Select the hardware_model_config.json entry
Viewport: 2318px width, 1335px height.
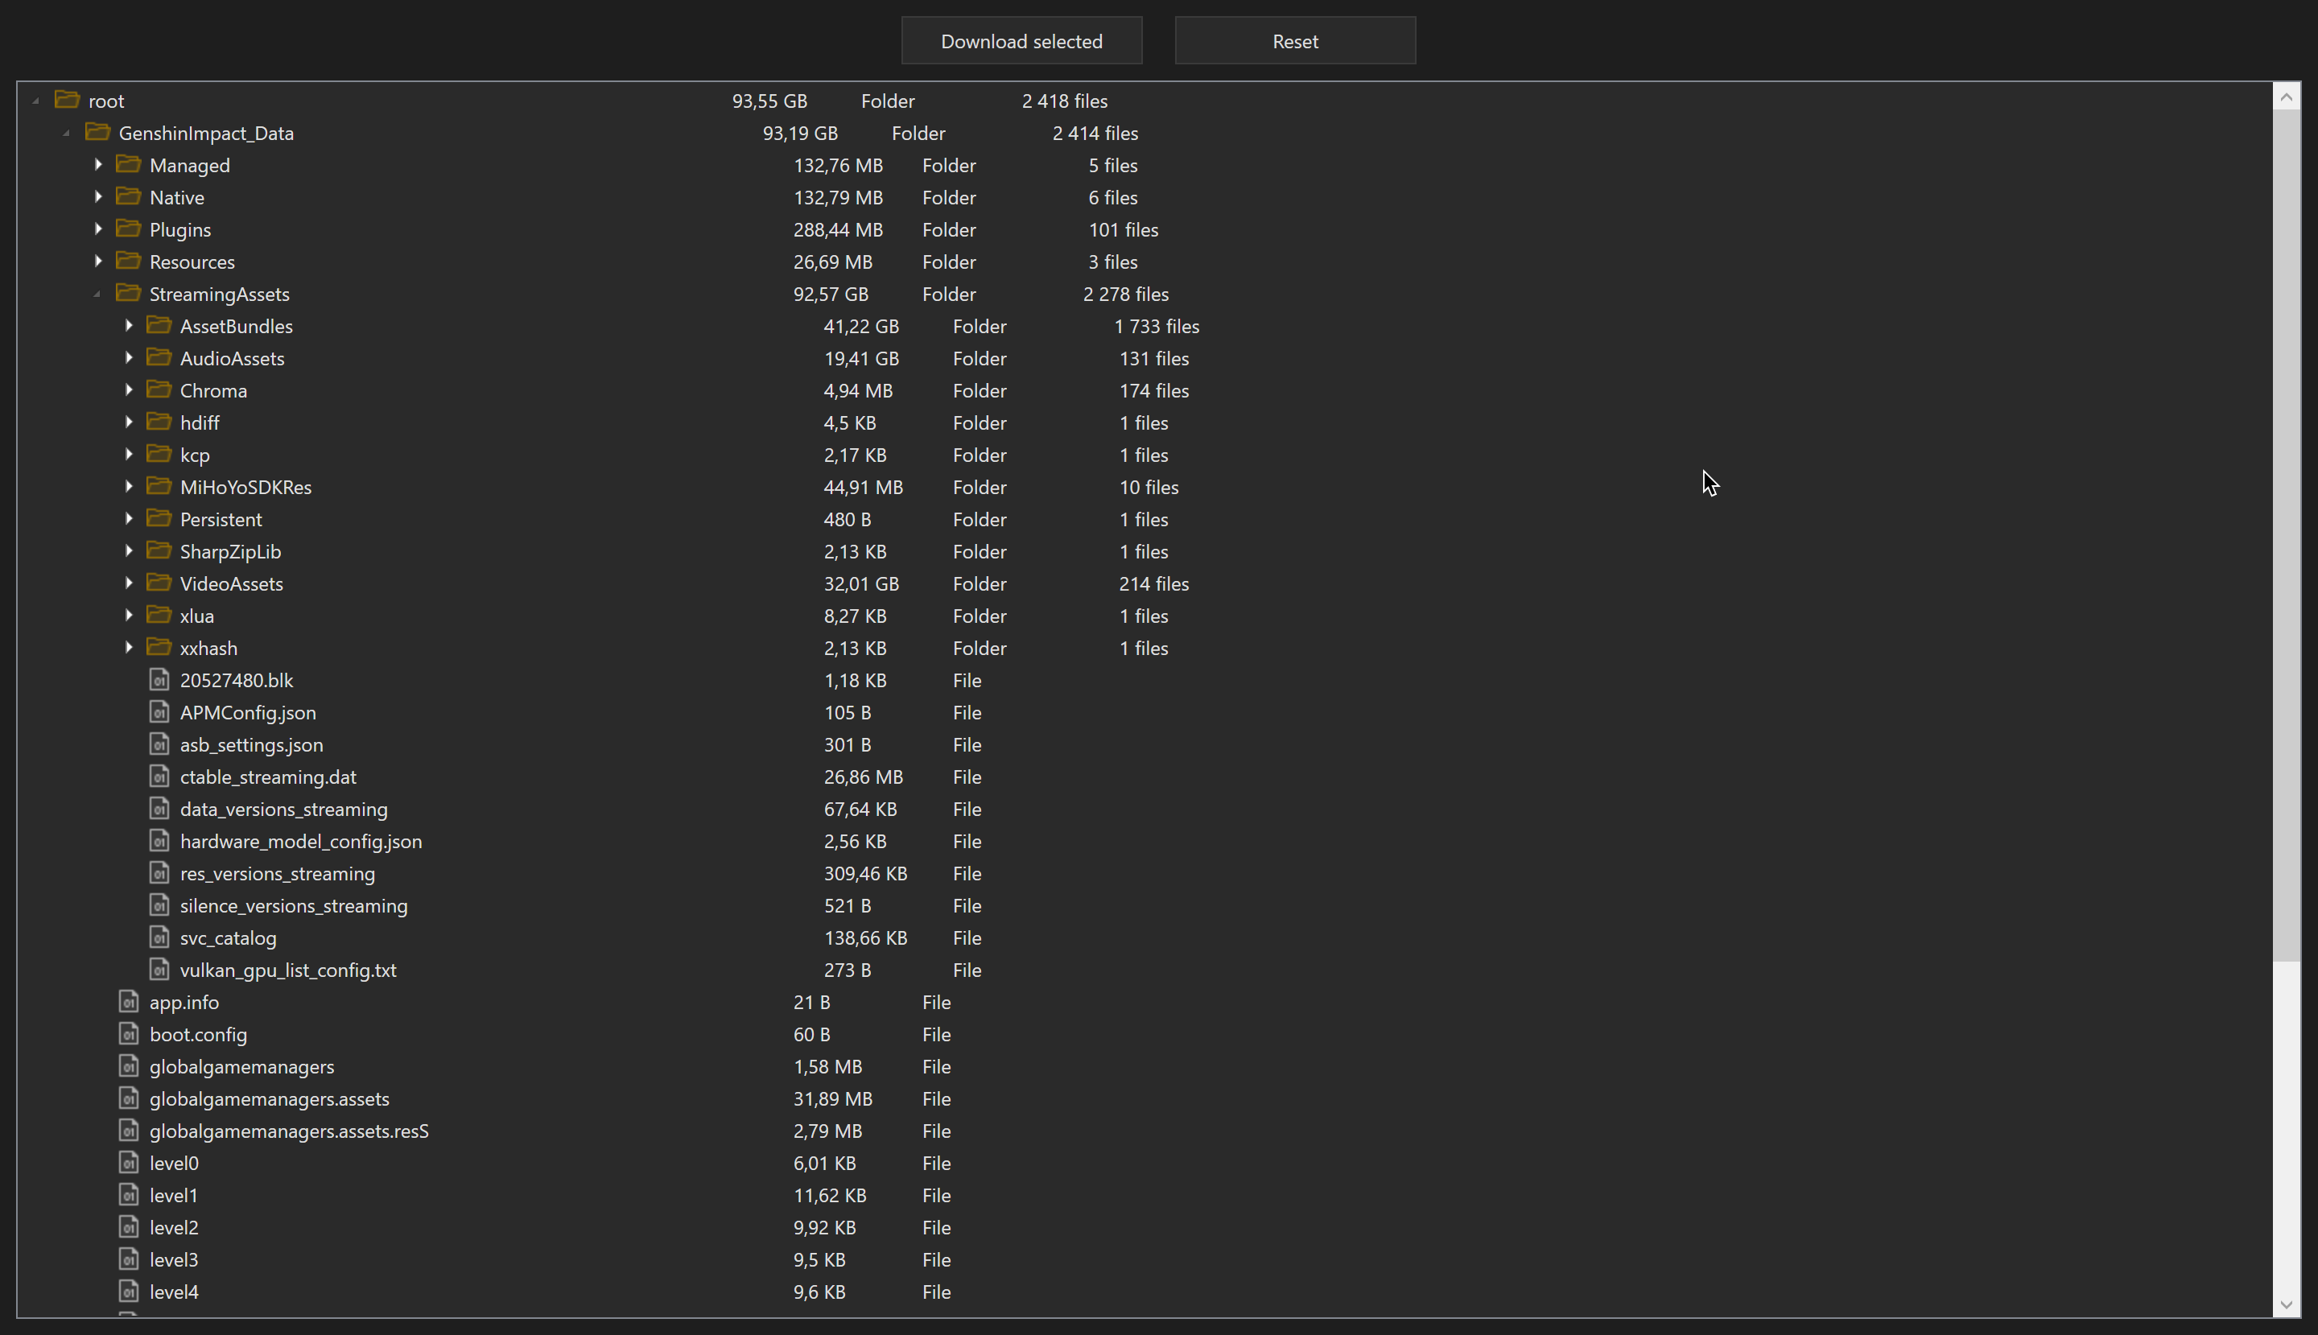tap(300, 841)
